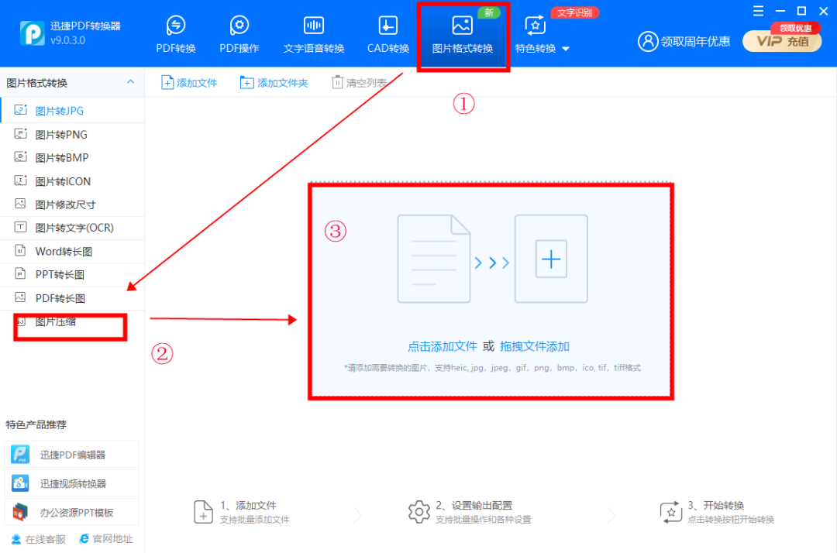The width and height of the screenshot is (837, 553).
Task: Select 图片转JPG in the sidebar
Action: [72, 111]
